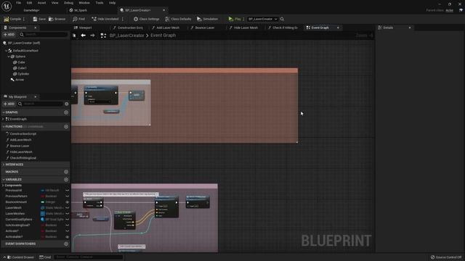Add event dispatcher with plus icon
This screenshot has width=465, height=261.
(x=66, y=244)
